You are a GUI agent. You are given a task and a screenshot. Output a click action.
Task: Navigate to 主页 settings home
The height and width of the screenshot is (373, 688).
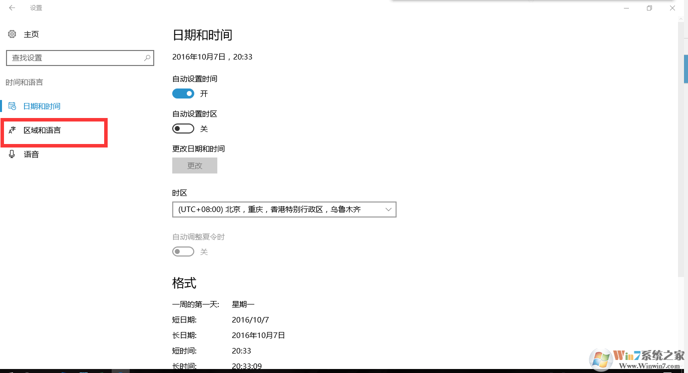coord(32,34)
